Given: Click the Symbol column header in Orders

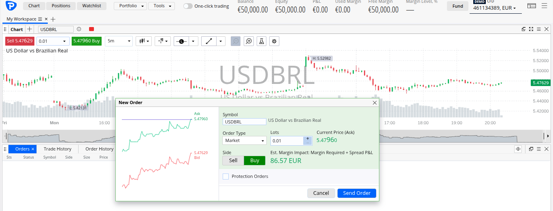Looking at the screenshot, I should [x=50, y=157].
